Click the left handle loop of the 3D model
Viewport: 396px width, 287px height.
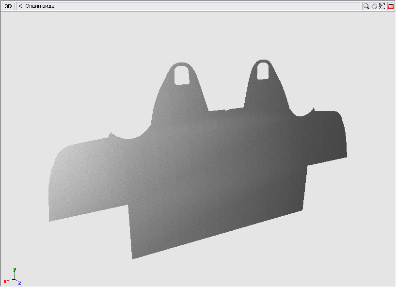click(x=182, y=75)
